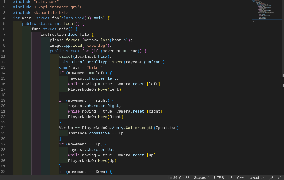Click 'gunframe' on line 12
Image resolution: width=284 pixels, height=180 pixels.
153,62
